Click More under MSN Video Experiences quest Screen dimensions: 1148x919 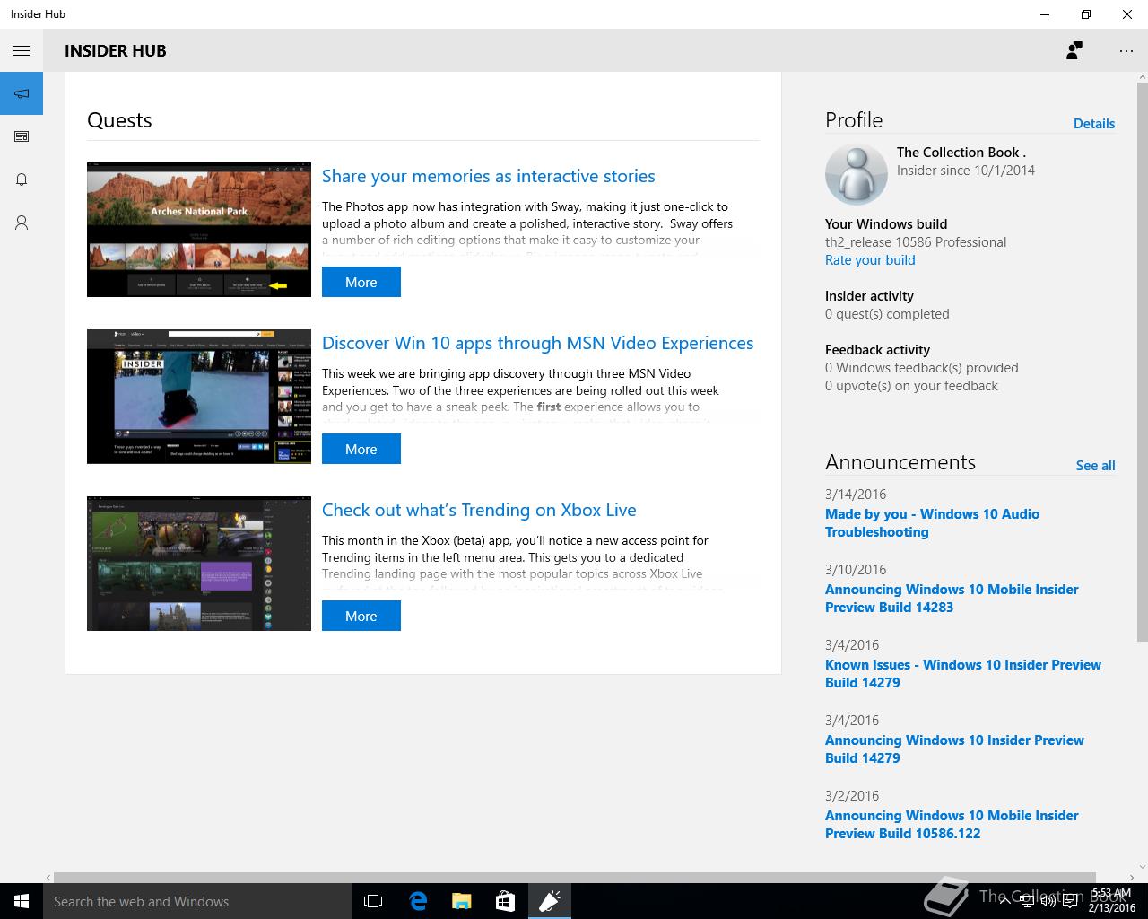pos(361,449)
